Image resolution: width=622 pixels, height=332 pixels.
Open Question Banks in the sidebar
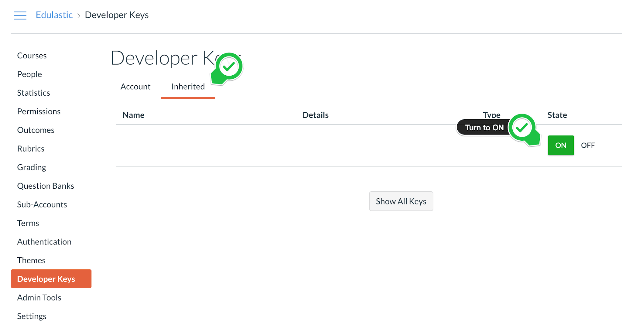tap(46, 186)
